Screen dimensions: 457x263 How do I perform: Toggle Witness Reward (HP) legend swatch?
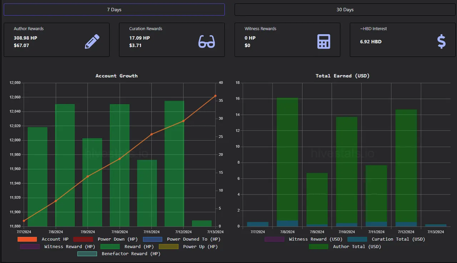click(x=30, y=247)
